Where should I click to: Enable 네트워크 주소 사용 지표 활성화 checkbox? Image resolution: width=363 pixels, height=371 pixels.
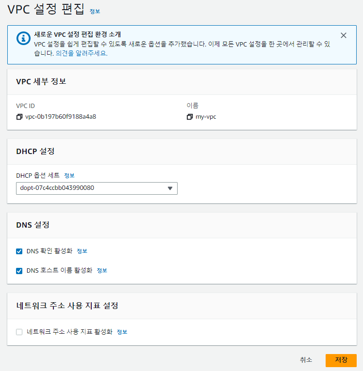[x=19, y=332]
